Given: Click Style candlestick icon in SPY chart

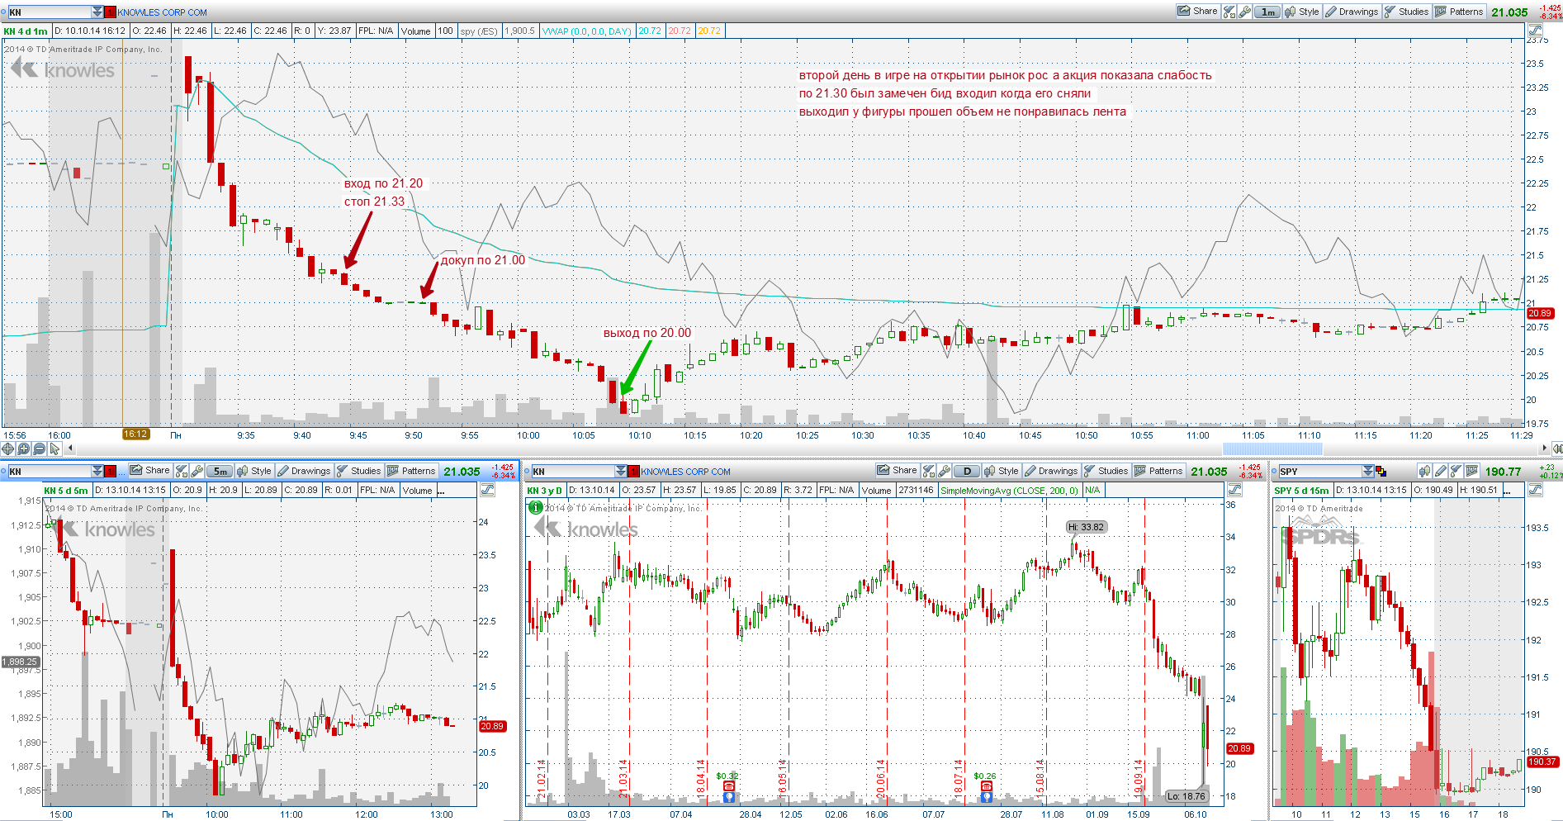Looking at the screenshot, I should tap(1425, 471).
